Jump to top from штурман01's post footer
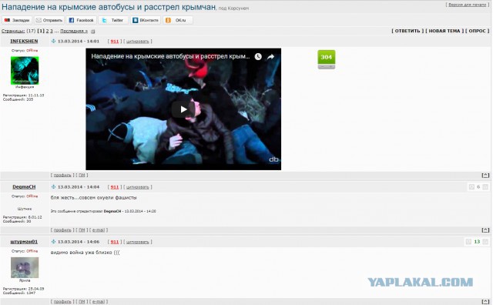Image resolution: width=493 pixels, height=305 pixels. pos(485,301)
